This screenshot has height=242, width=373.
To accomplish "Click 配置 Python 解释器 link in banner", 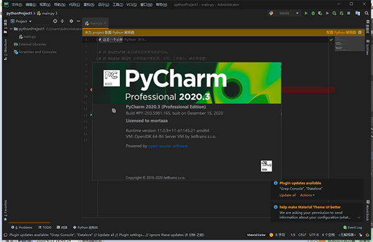I will coord(341,32).
